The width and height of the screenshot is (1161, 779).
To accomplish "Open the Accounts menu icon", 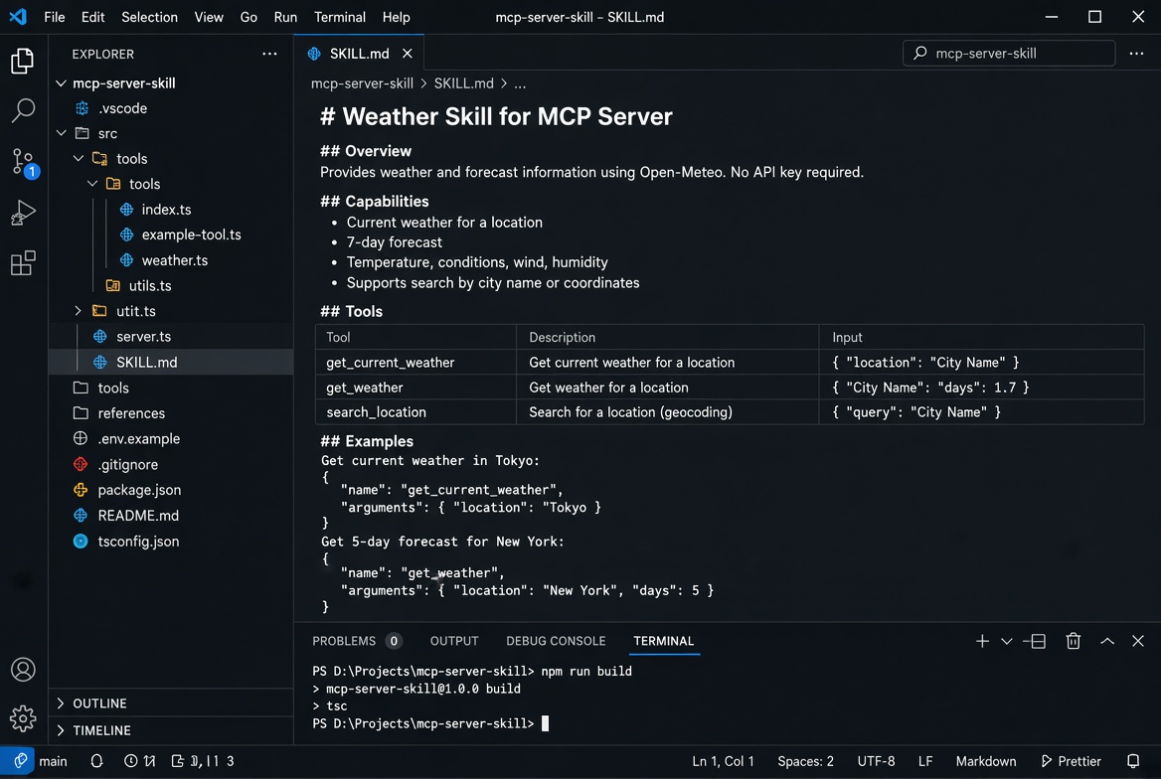I will coord(23,670).
